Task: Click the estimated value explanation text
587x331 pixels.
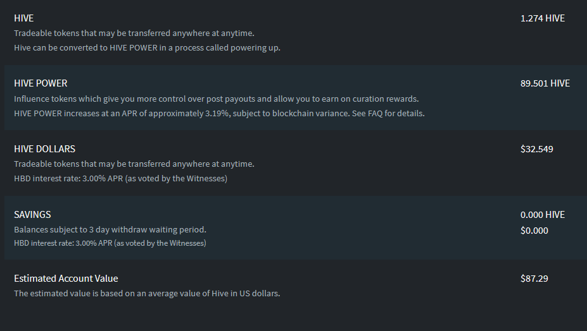Action: (147, 293)
